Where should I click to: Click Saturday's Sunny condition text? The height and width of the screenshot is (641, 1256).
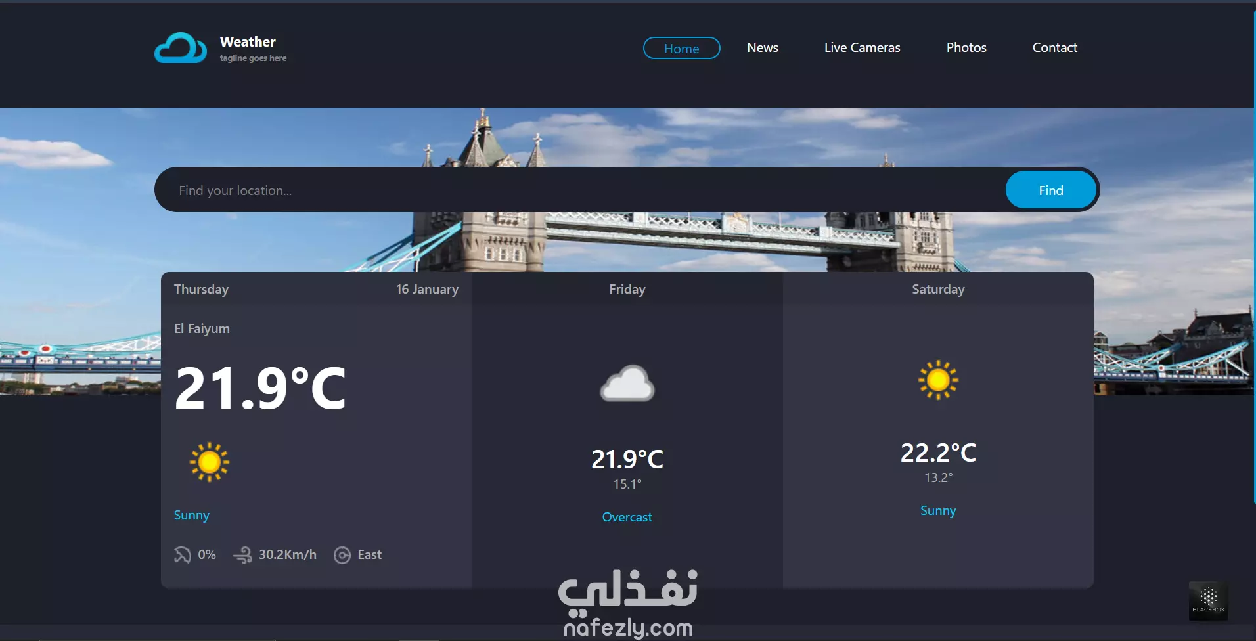[938, 511]
